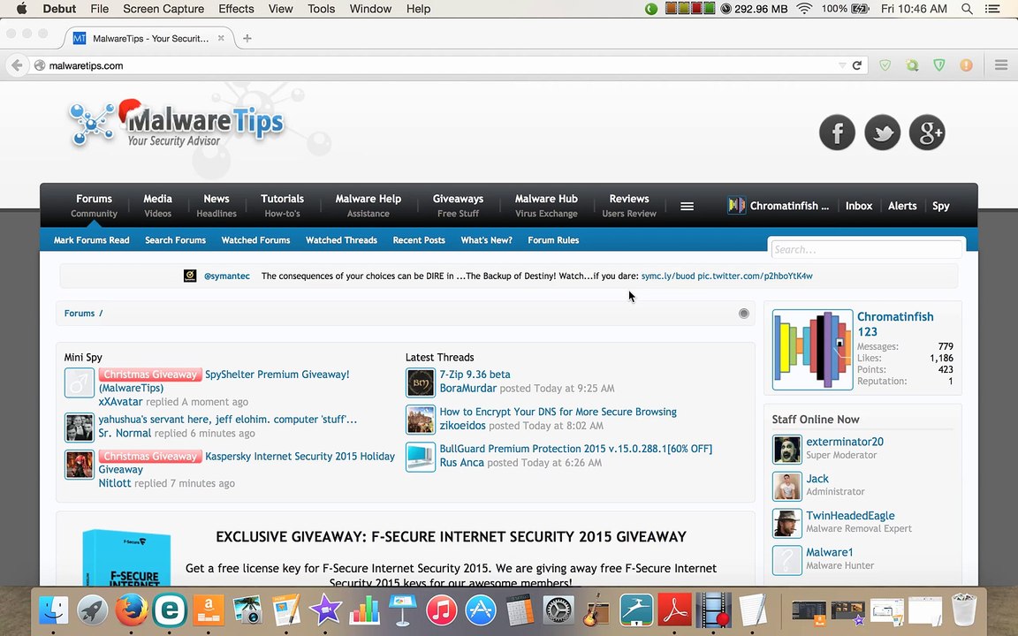Open the Malware Hub Virus Exchange tab
1018x636 pixels.
tap(546, 205)
